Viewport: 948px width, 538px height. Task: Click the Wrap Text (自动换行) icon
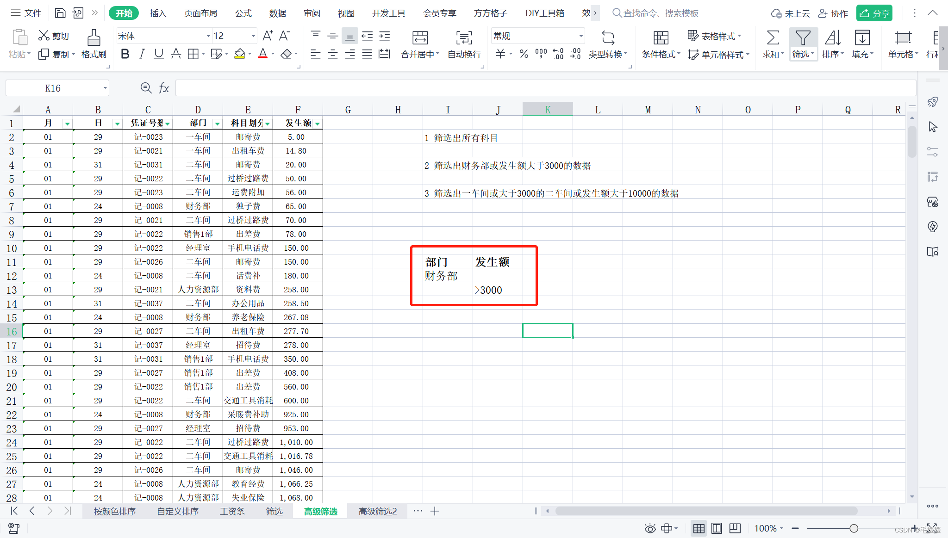pyautogui.click(x=464, y=38)
